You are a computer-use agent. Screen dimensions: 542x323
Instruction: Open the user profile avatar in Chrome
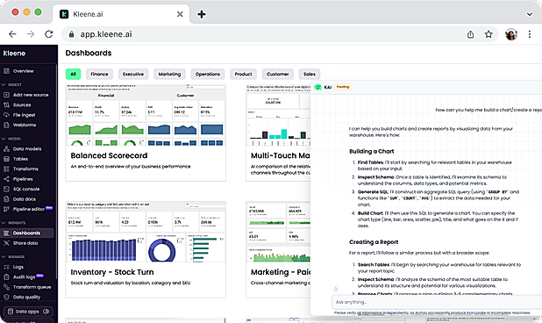[511, 34]
